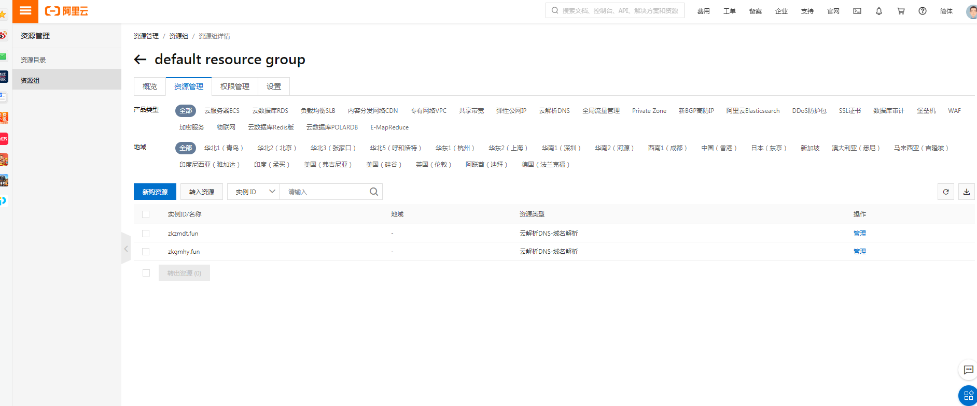The width and height of the screenshot is (977, 406).
Task: Filter by 云数据库RDS product type
Action: pos(270,111)
